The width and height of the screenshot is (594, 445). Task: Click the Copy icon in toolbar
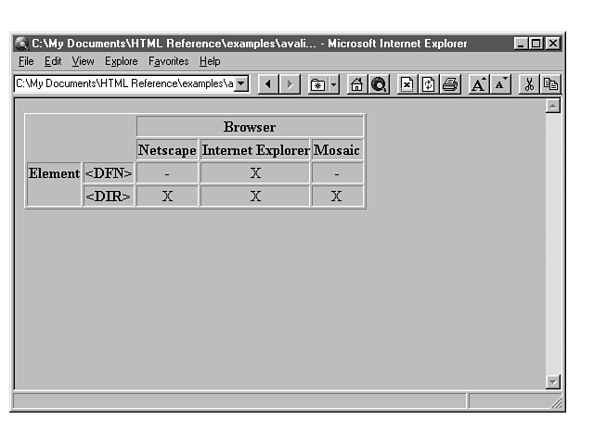pyautogui.click(x=550, y=84)
